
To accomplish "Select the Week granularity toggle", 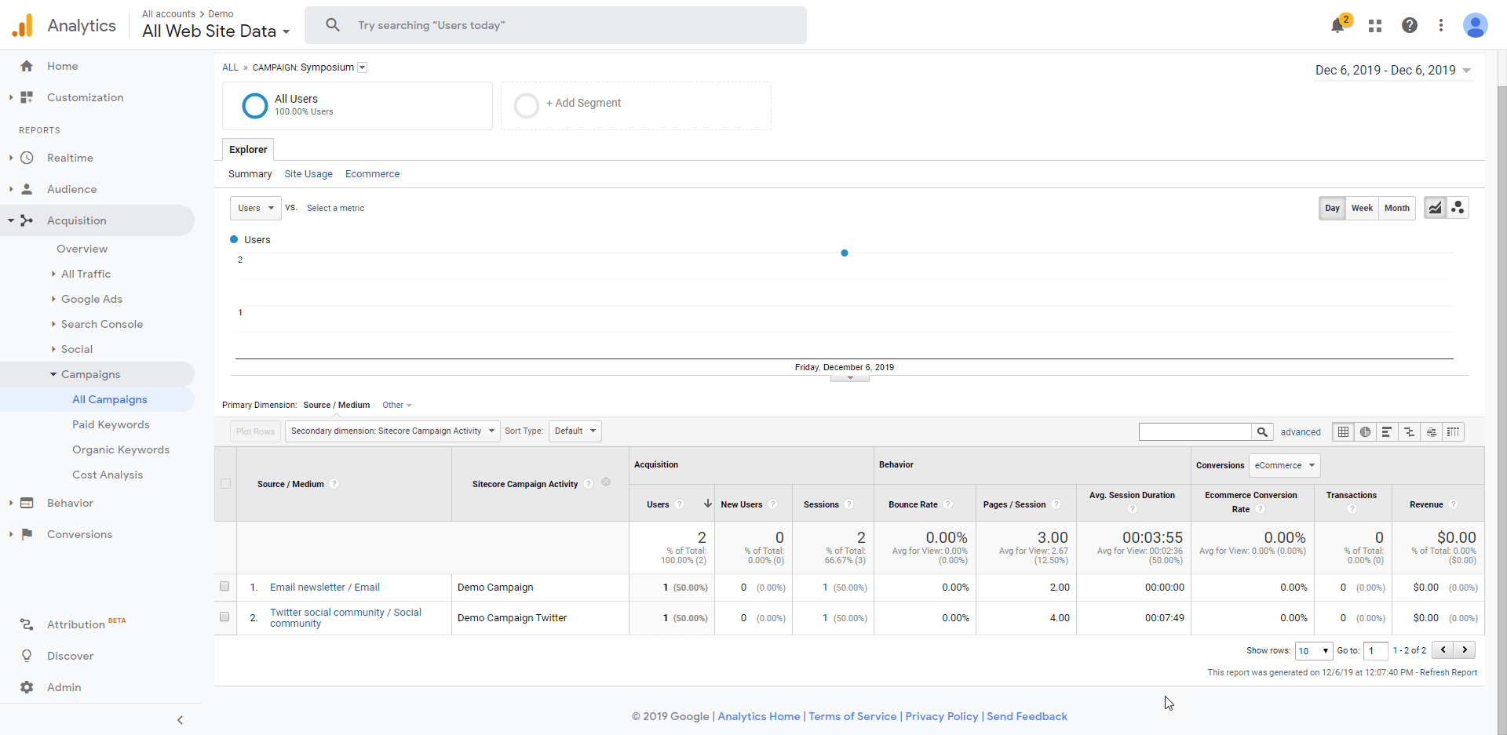I will click(x=1362, y=208).
